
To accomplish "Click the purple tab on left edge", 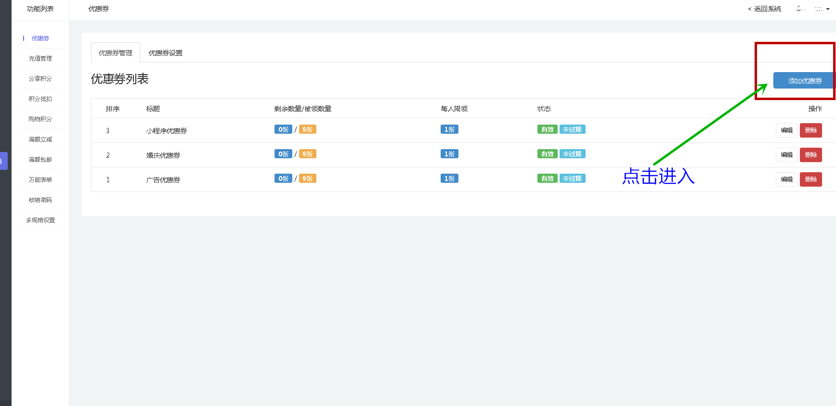I will [x=3, y=161].
